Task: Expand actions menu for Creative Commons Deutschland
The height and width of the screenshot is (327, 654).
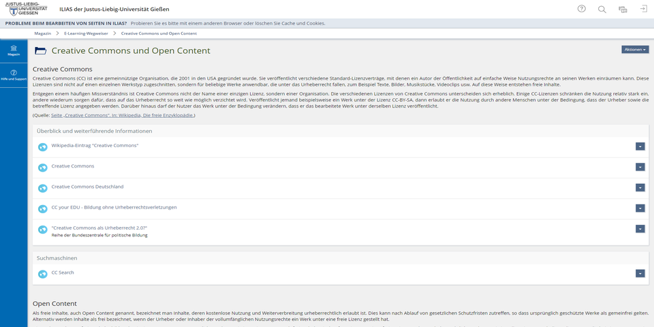Action: click(x=640, y=188)
